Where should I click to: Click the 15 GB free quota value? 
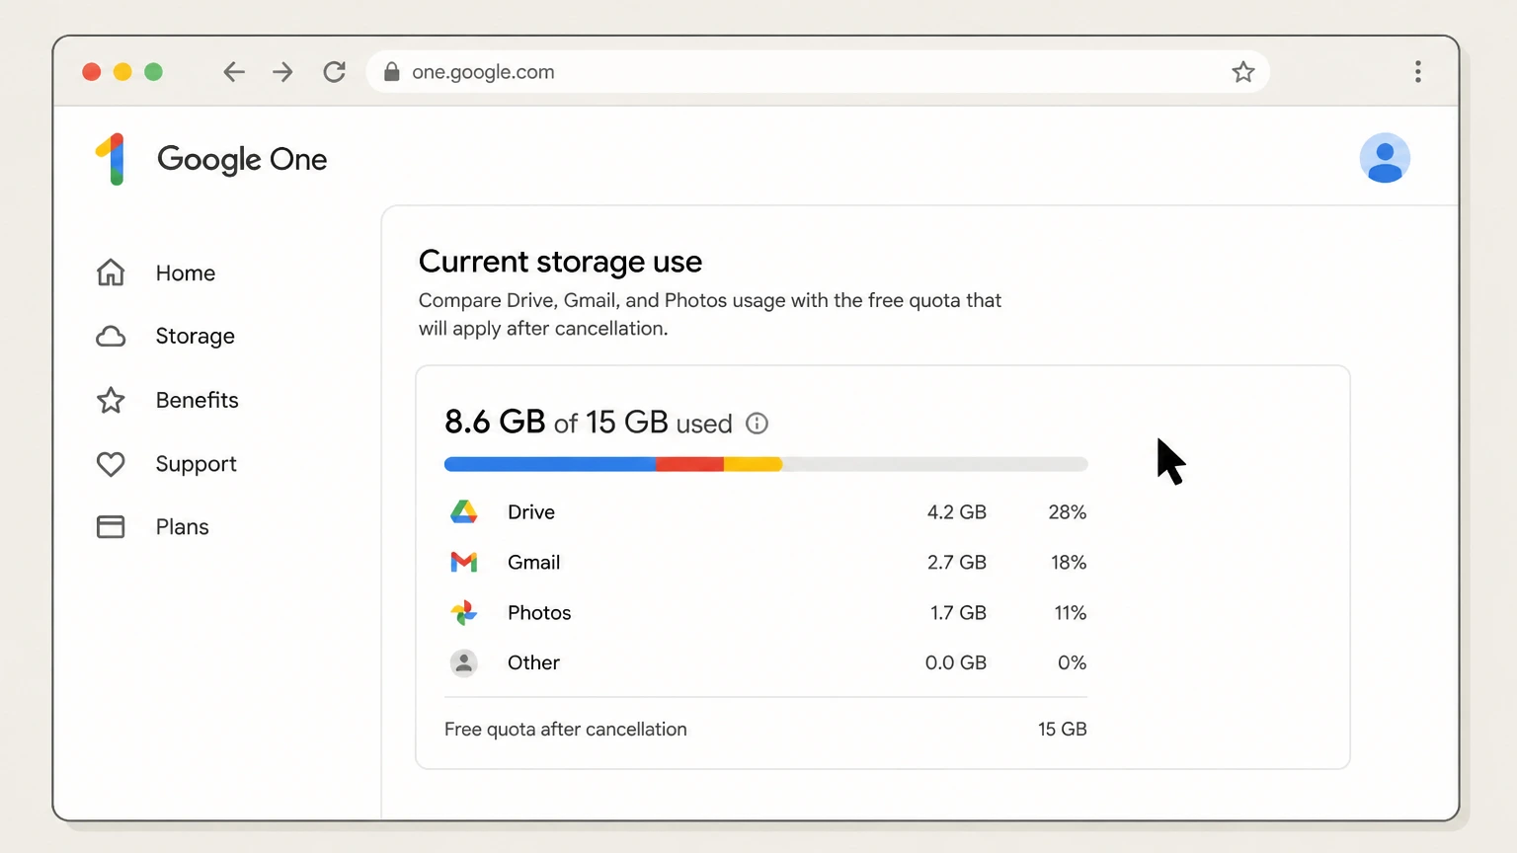point(1063,730)
